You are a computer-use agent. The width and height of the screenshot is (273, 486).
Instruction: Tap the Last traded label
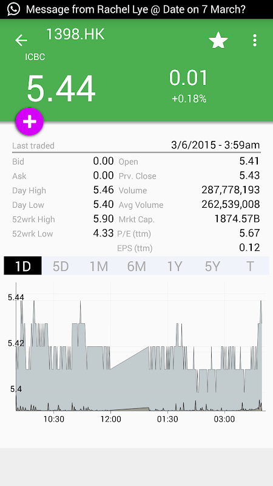(x=33, y=146)
